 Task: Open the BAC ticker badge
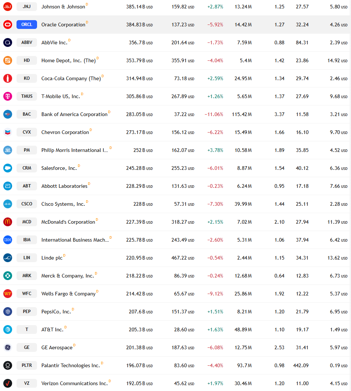click(x=27, y=114)
